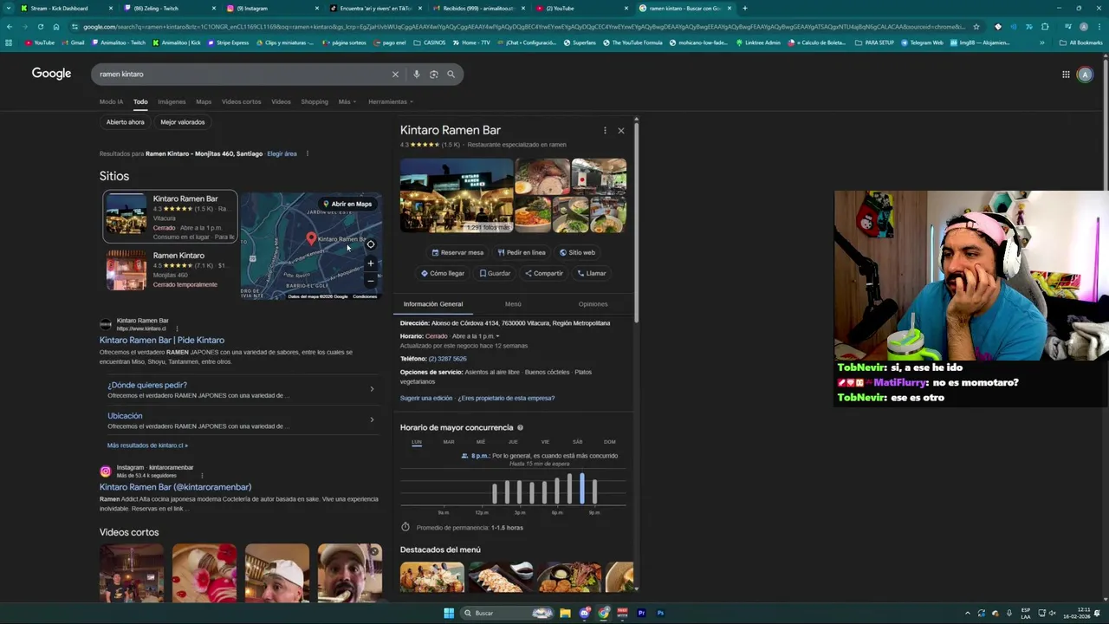Open the restaurant's Sitio web
This screenshot has height=624, width=1109.
coord(577,252)
